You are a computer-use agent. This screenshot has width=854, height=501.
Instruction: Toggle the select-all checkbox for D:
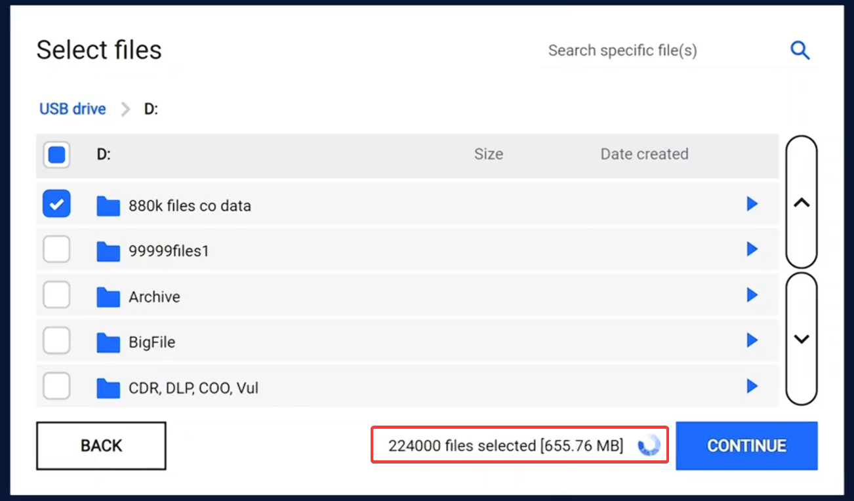[56, 155]
